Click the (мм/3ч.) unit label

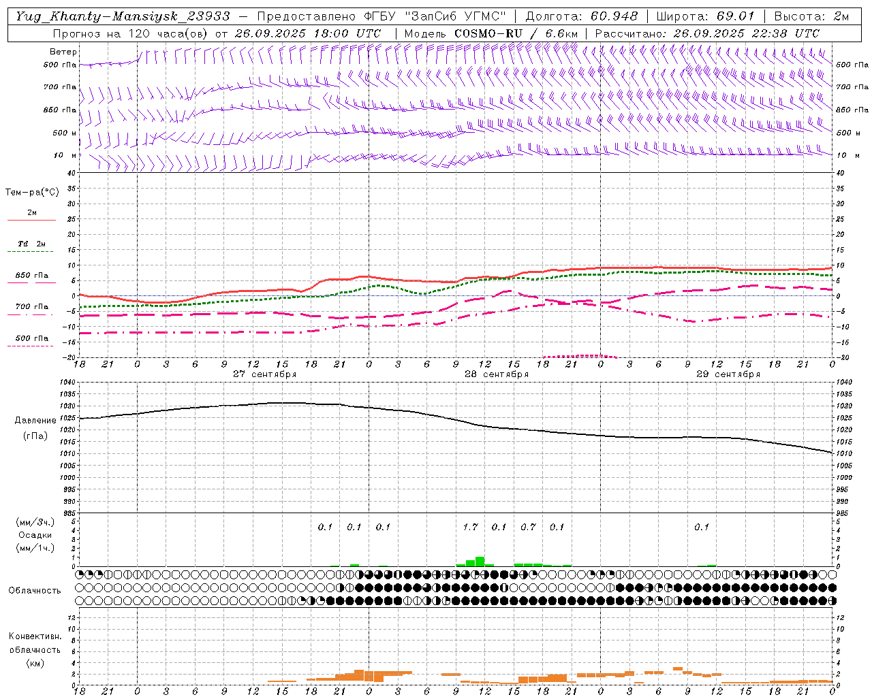pyautogui.click(x=35, y=522)
